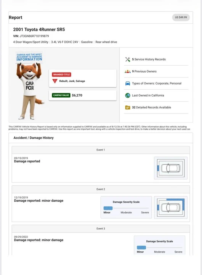Click the Previous Owners people icon

(x=128, y=71)
